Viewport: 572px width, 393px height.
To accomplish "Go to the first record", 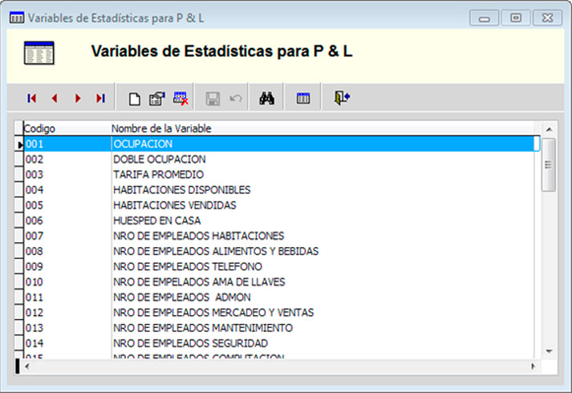I will 31,98.
